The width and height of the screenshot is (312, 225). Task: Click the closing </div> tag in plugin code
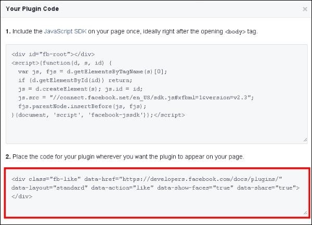click(21, 196)
